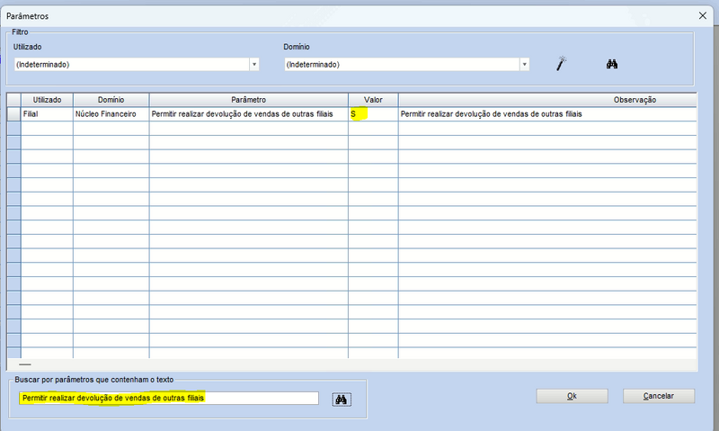
Task: Sort by the Utilizado column header
Action: pos(47,99)
